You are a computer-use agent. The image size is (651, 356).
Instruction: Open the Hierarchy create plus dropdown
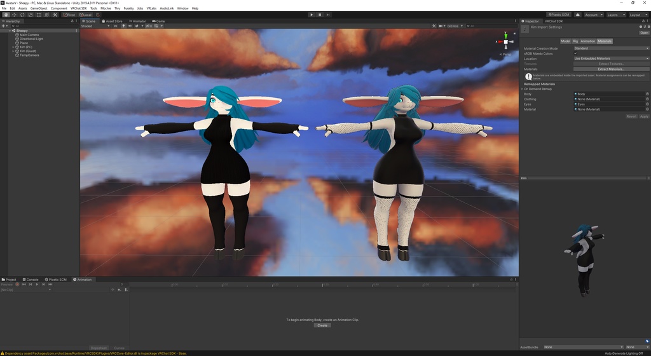pos(4,25)
